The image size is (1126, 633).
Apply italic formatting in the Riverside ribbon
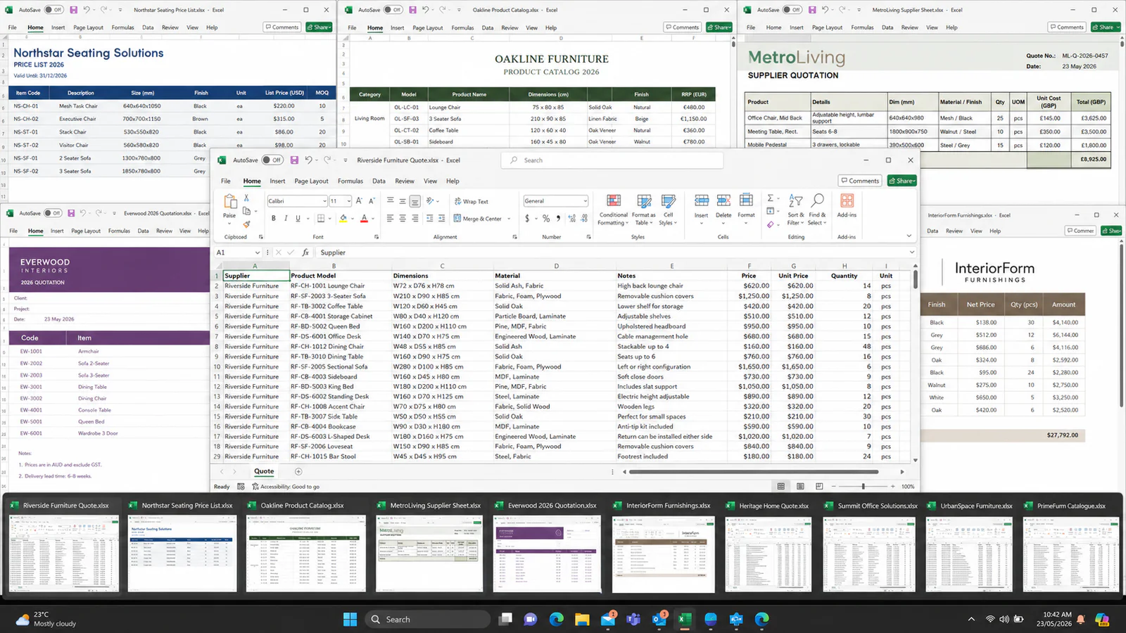point(285,219)
